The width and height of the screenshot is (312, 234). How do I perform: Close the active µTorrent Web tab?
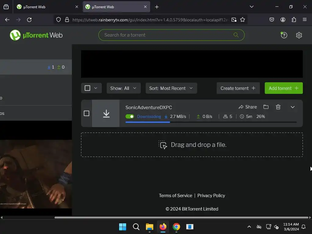tap(145, 7)
